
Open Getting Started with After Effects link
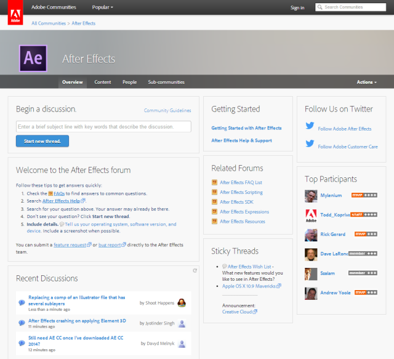tap(246, 128)
